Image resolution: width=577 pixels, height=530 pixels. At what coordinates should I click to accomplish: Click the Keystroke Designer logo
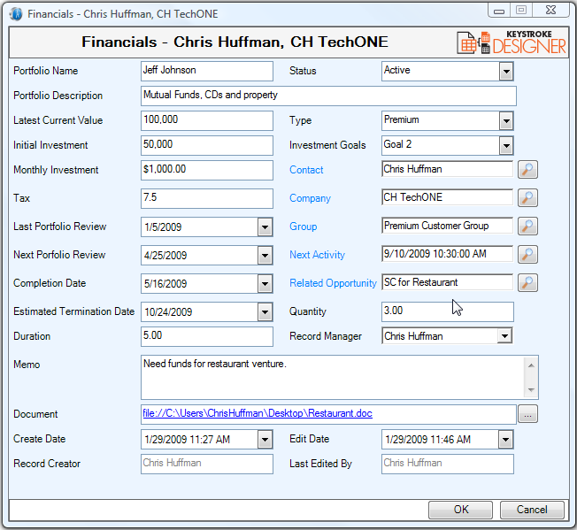[x=512, y=42]
